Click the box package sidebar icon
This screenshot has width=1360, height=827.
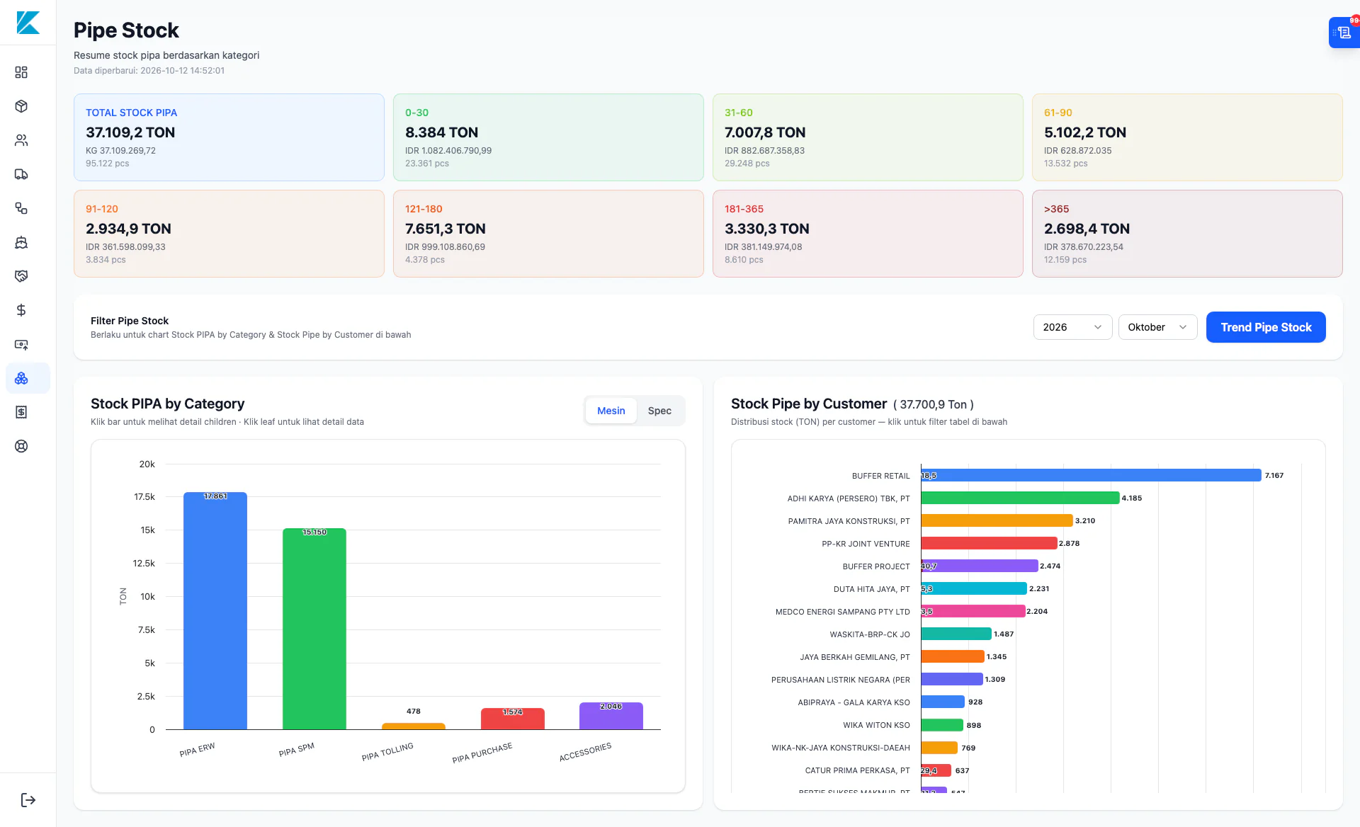tap(21, 106)
